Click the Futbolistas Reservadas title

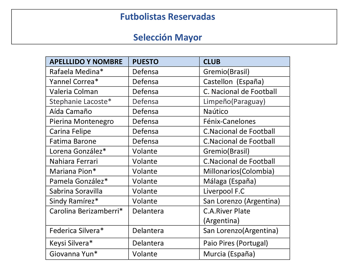click(x=168, y=17)
